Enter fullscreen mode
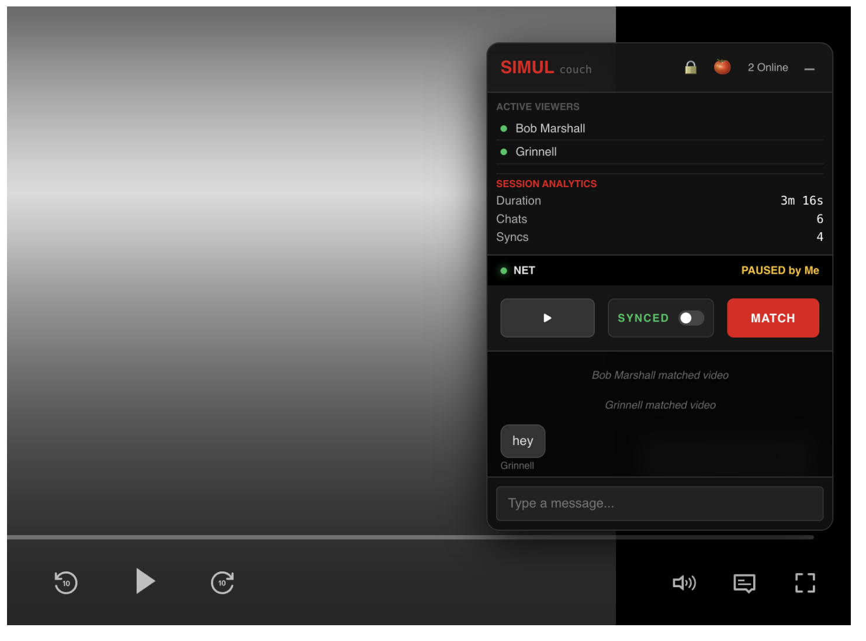 [805, 583]
